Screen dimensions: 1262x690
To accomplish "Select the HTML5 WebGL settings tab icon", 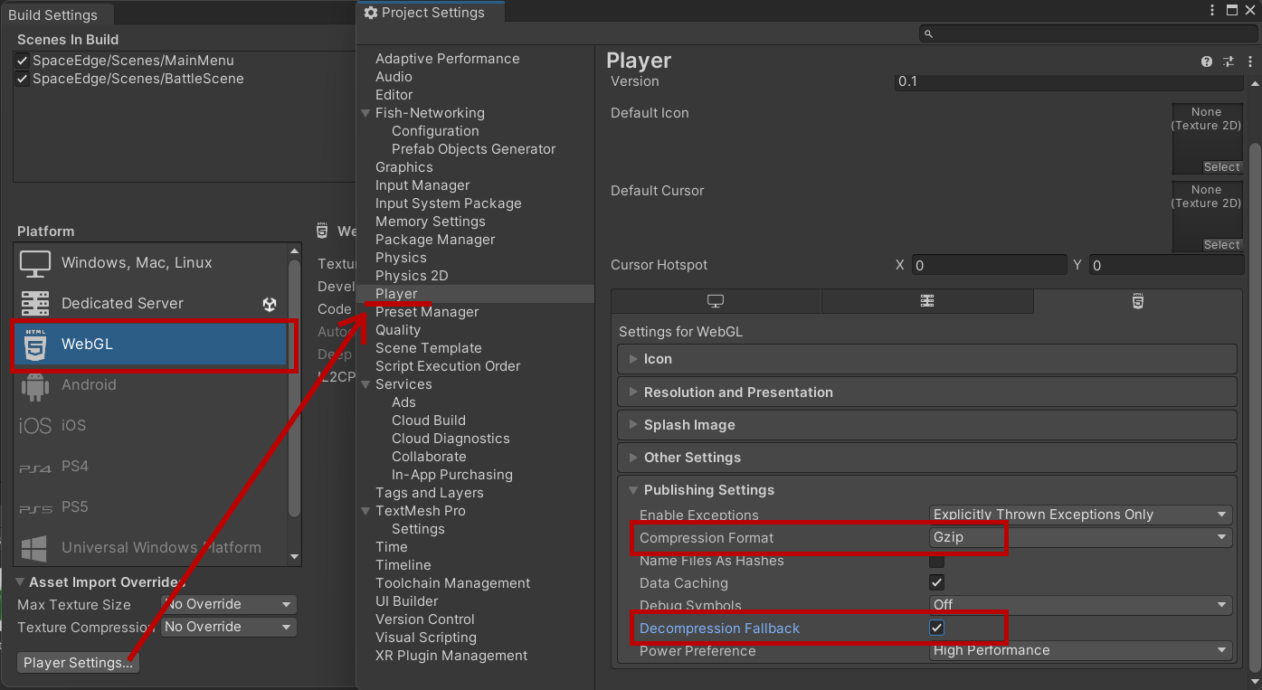I will tap(1137, 301).
